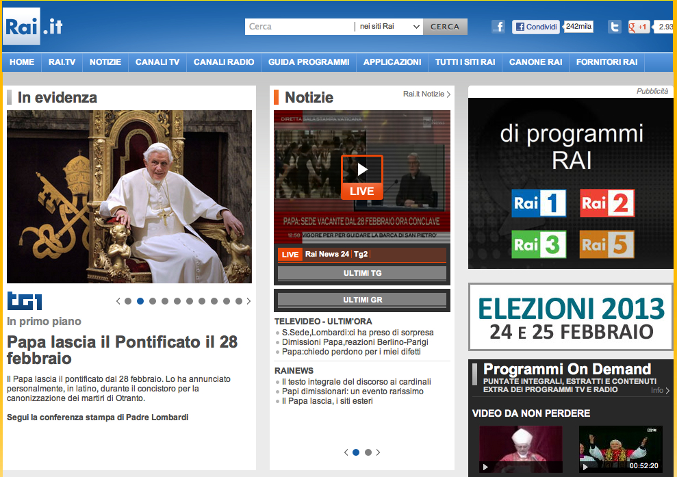Open the HOME menu item
Viewport: 677px width, 477px height.
(x=22, y=62)
